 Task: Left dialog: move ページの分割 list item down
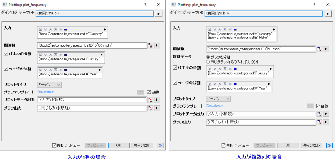pos(45,70)
